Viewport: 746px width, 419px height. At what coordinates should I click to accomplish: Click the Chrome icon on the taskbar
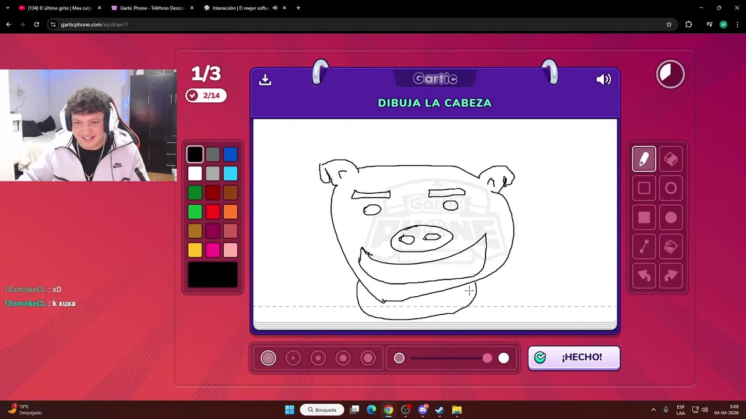(x=388, y=410)
